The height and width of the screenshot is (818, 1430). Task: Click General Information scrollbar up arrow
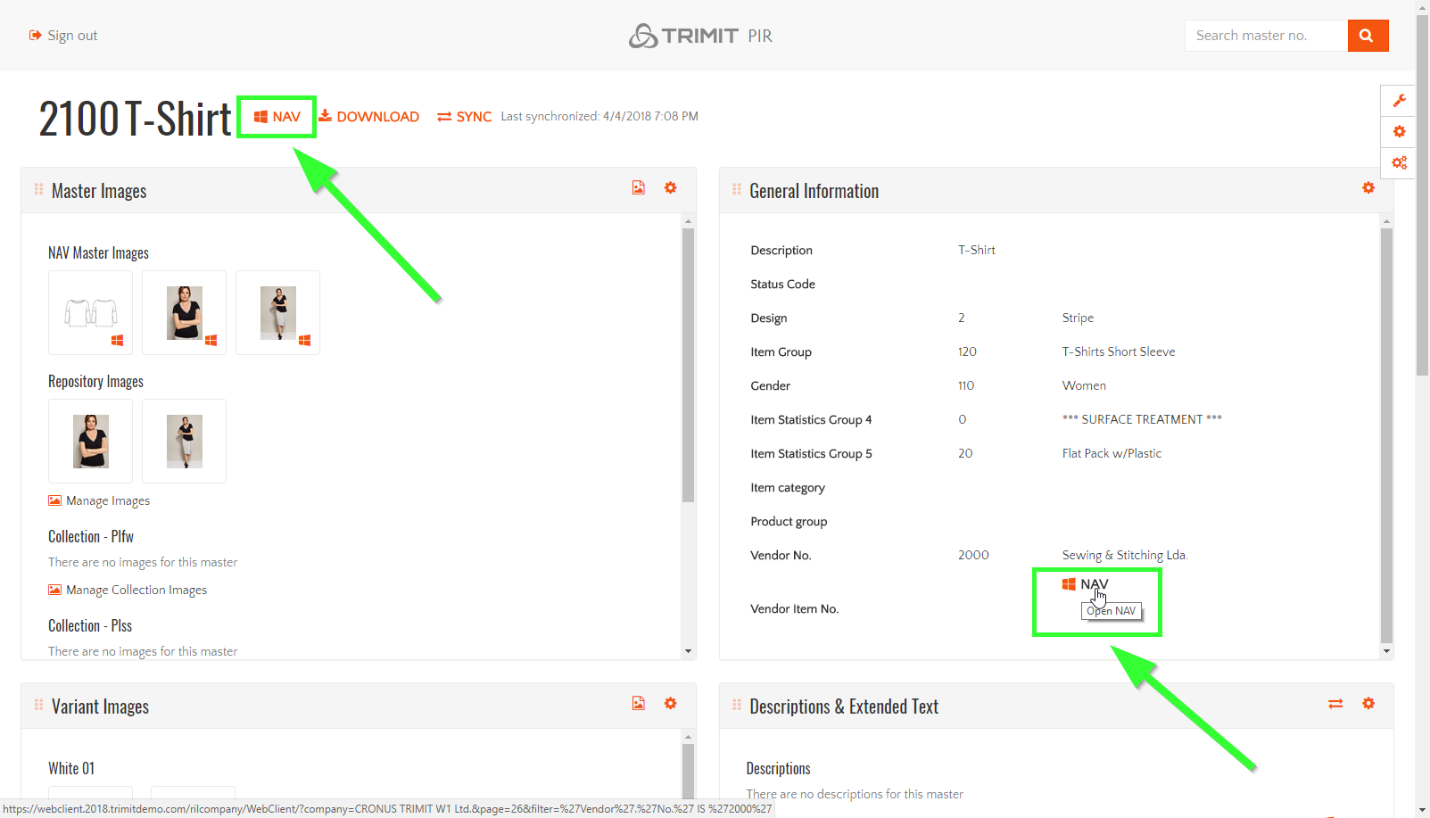coord(1386,220)
